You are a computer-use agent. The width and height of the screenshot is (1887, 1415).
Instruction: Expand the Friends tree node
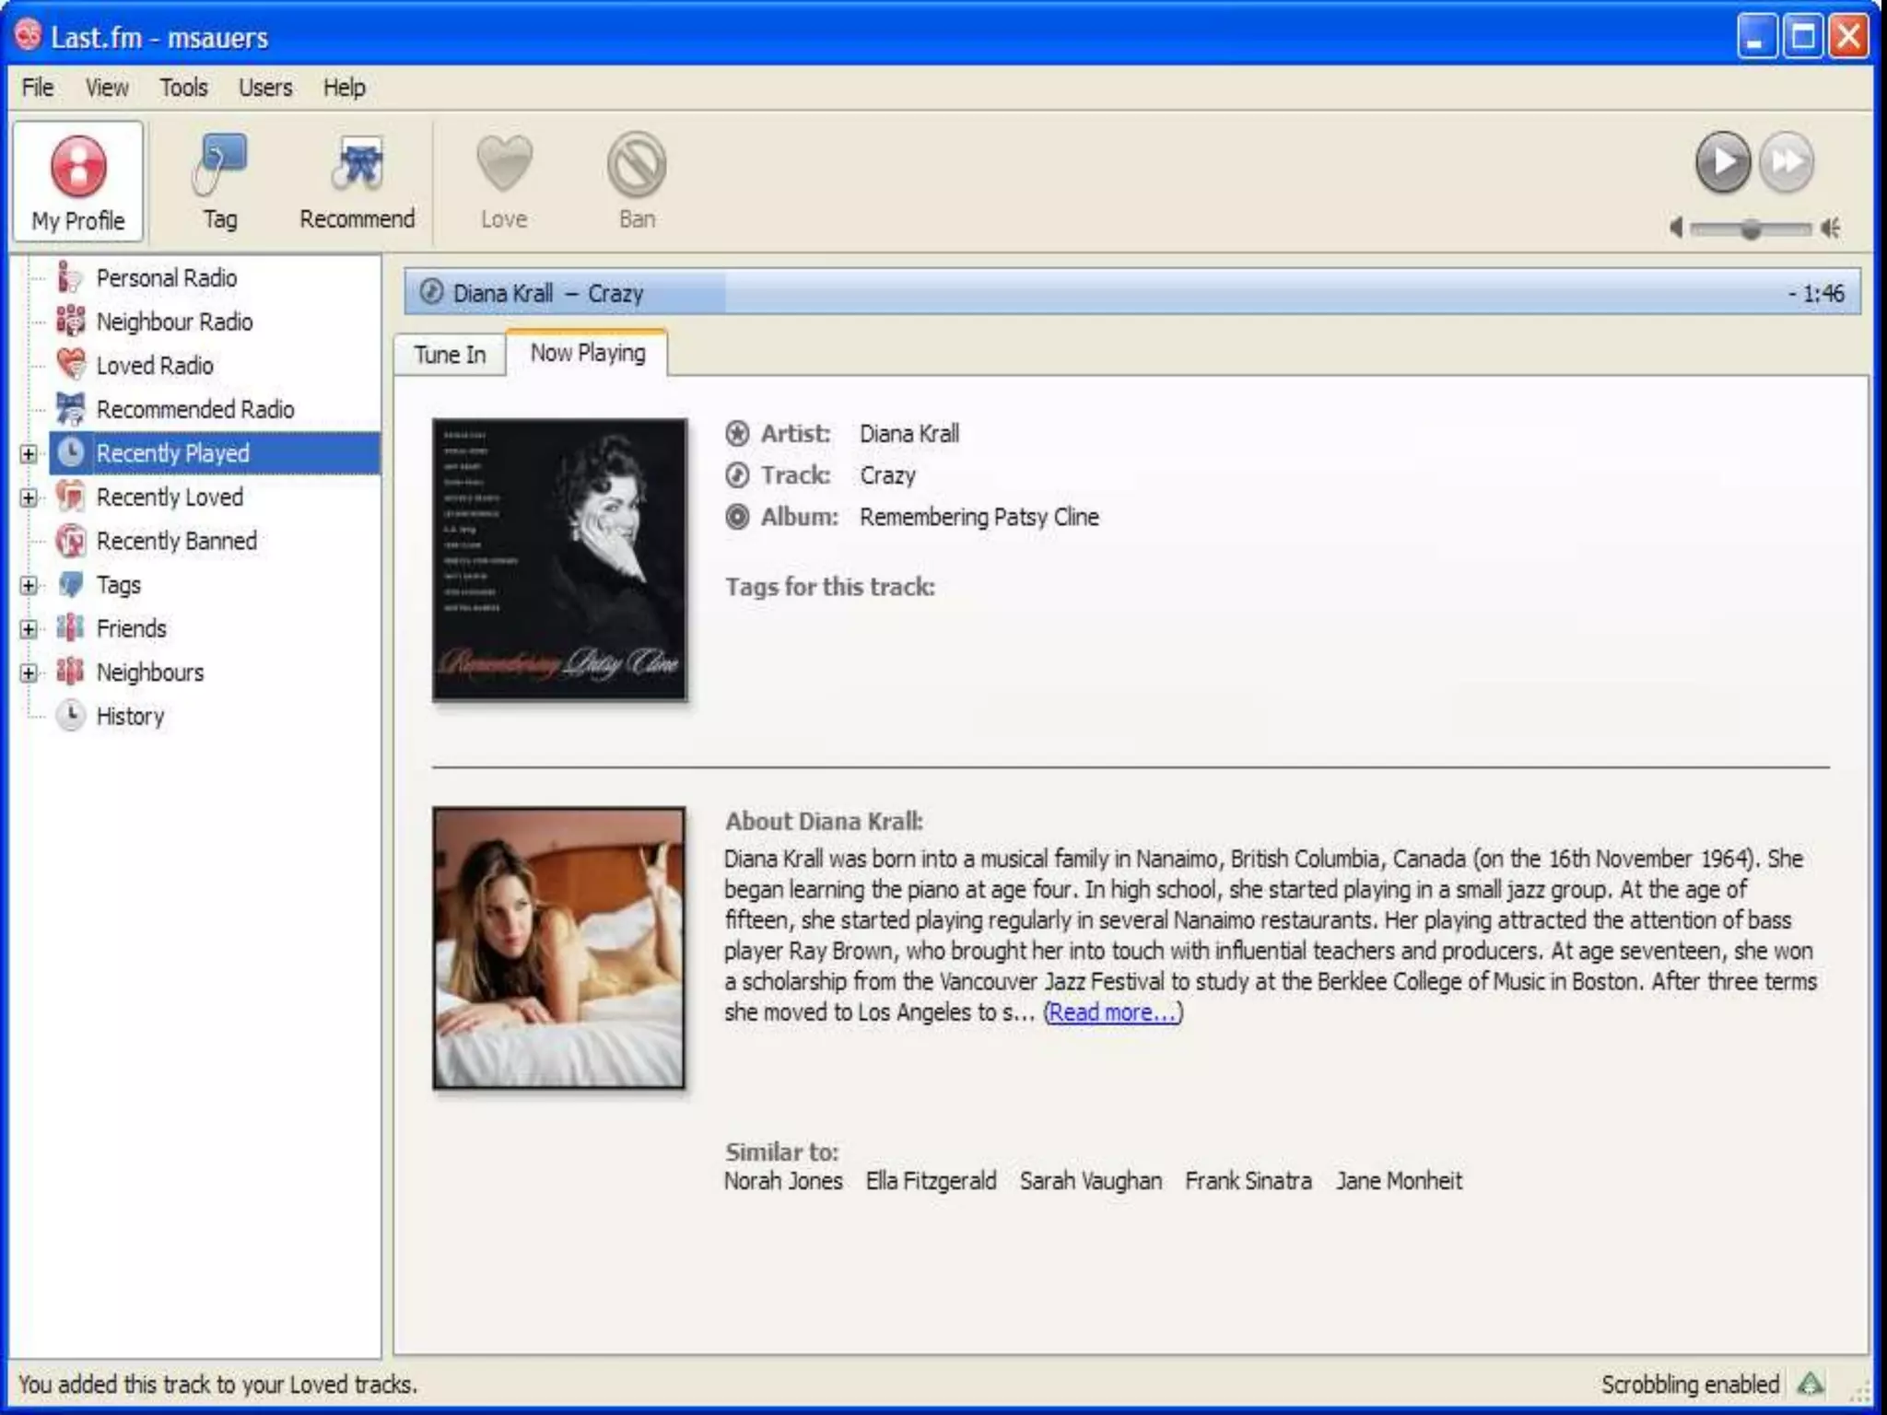coord(29,629)
